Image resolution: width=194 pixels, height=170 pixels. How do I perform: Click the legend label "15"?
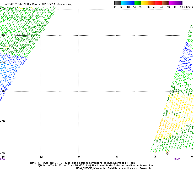point(134,7)
